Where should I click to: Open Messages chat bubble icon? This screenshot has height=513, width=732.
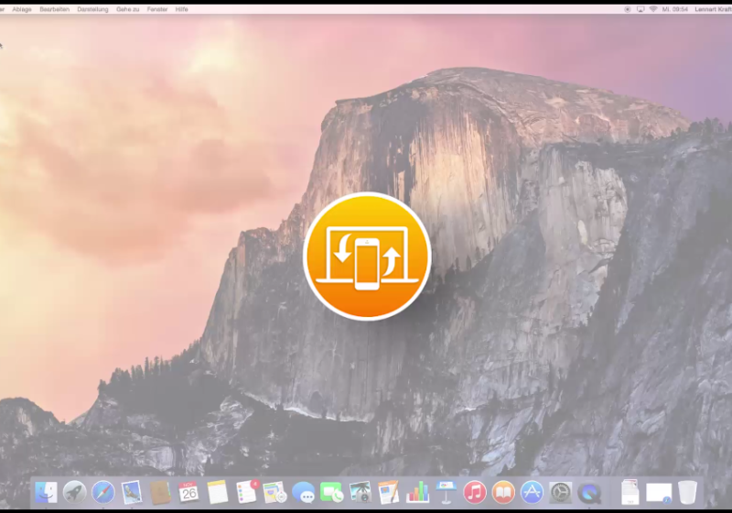304,493
